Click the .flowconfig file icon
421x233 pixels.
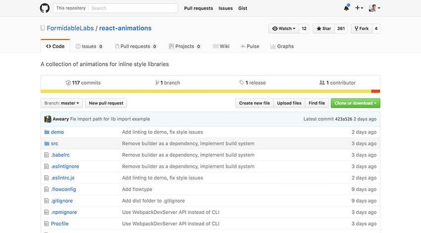47,189
